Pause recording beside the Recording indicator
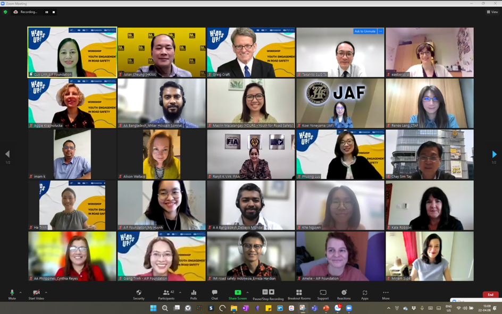This screenshot has width=502, height=314. click(47, 12)
